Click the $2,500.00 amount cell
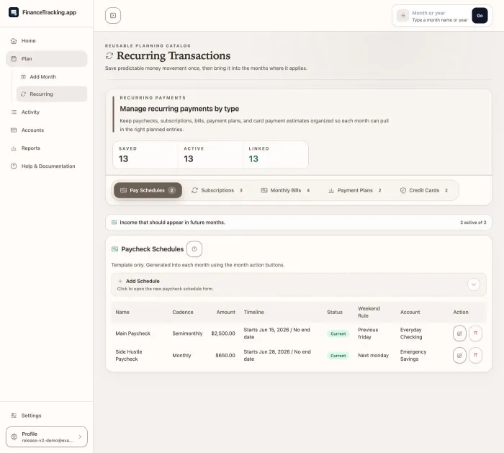Viewport: 504px width, 453px height. [223, 333]
